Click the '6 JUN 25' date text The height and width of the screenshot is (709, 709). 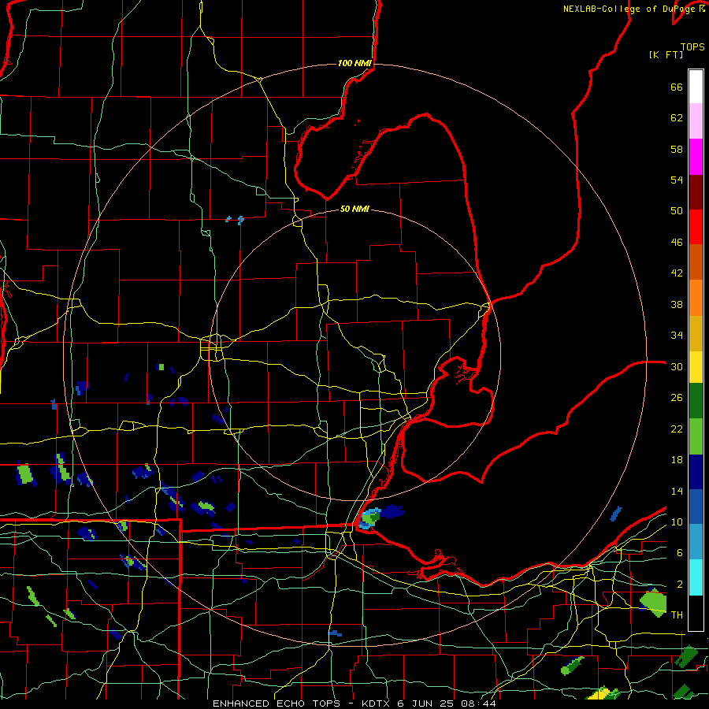[x=427, y=703]
